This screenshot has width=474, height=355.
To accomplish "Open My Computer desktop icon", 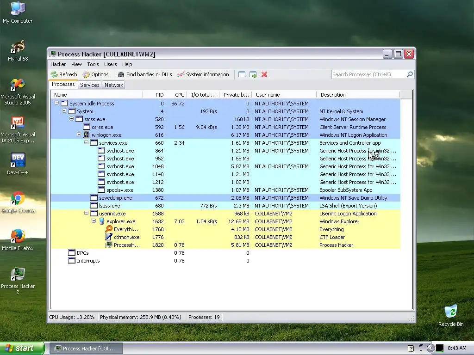I will [18, 12].
